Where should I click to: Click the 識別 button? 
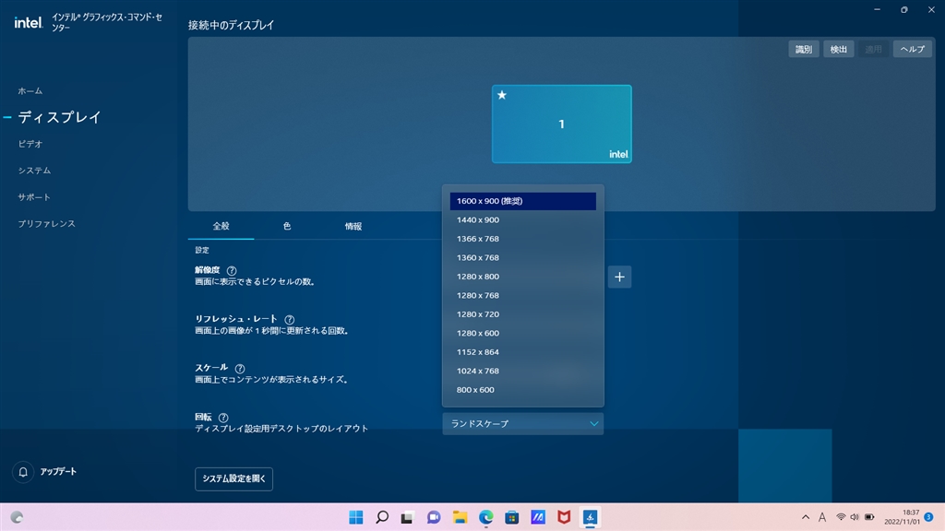804,50
